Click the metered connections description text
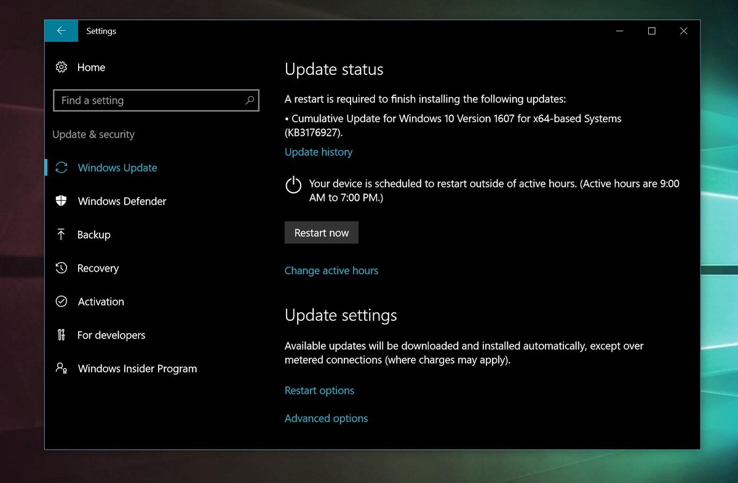Viewport: 738px width, 483px height. point(464,353)
